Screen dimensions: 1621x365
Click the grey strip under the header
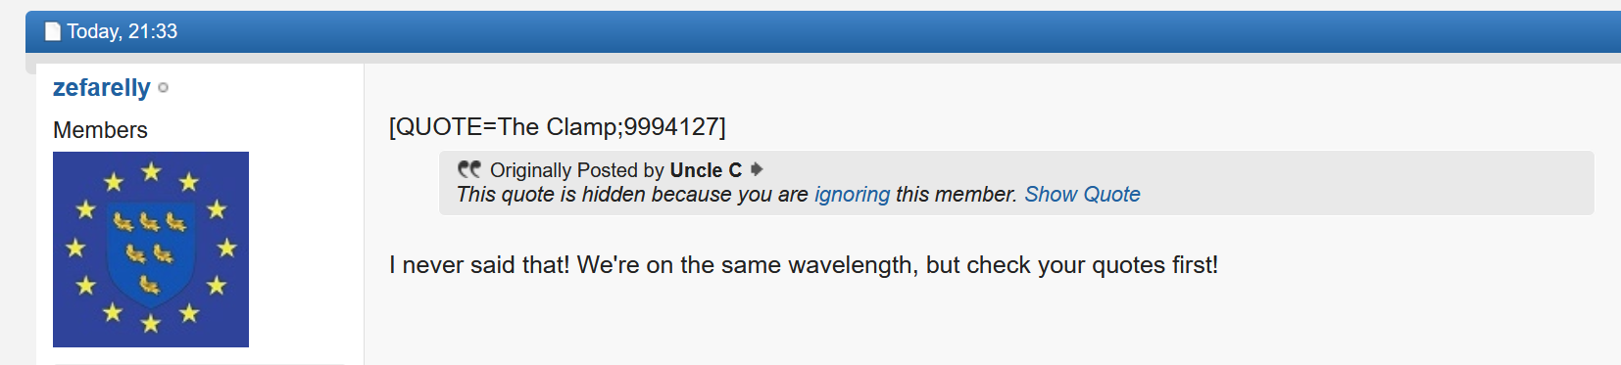click(x=823, y=59)
